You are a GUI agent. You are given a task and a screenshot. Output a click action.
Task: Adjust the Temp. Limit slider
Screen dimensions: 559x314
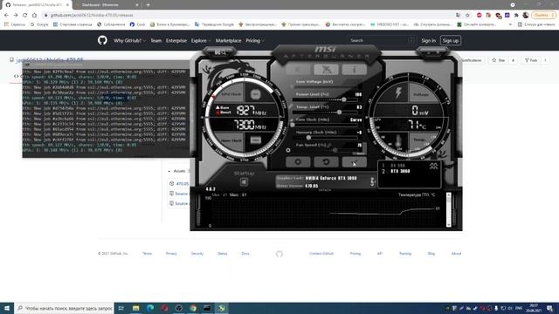coord(325,113)
